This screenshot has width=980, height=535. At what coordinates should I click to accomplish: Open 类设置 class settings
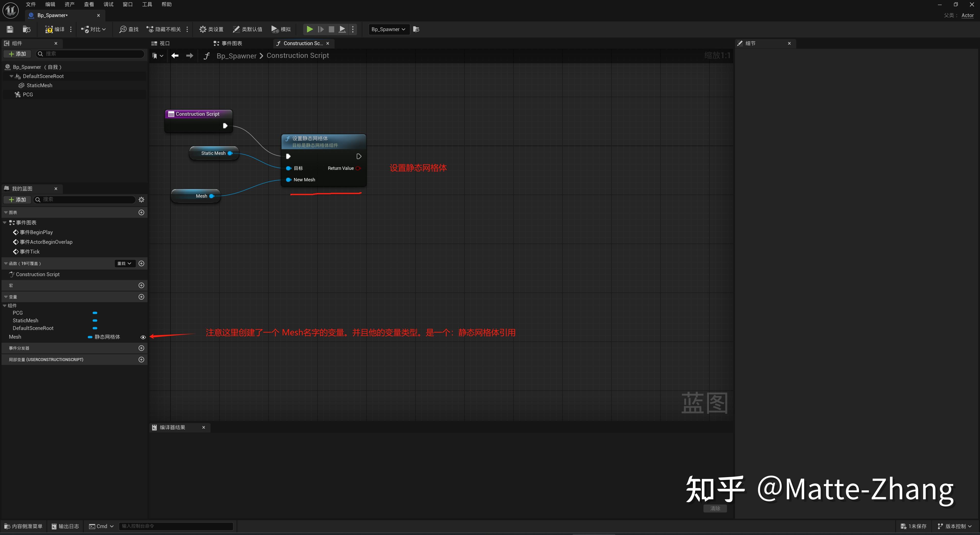click(x=211, y=29)
